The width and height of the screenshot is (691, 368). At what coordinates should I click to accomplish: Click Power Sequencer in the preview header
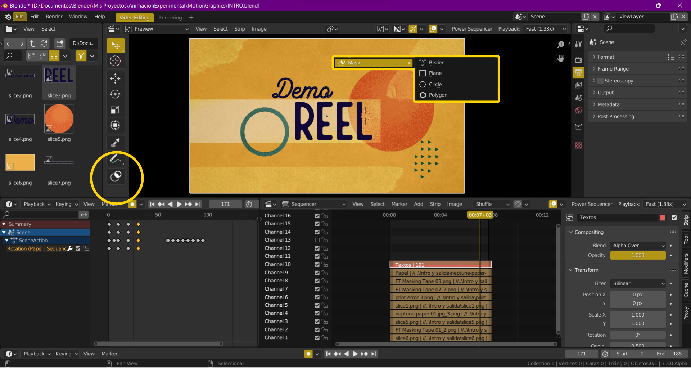(472, 29)
